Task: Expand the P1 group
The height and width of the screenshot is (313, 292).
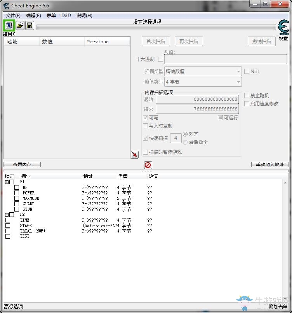Action: point(7,182)
